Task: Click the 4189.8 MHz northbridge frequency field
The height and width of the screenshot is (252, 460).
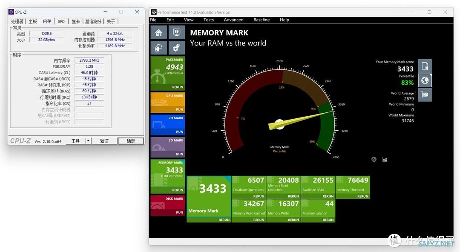Action: (x=115, y=46)
